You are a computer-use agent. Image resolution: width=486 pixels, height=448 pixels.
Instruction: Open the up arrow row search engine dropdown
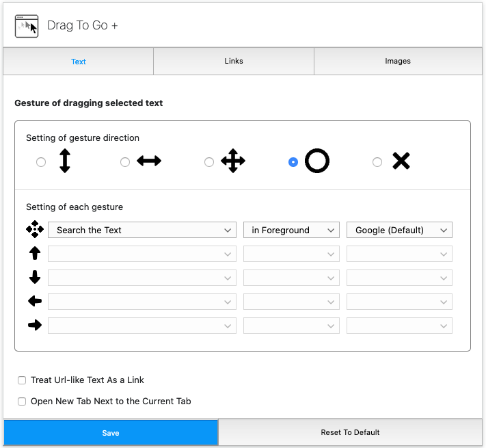pyautogui.click(x=399, y=254)
